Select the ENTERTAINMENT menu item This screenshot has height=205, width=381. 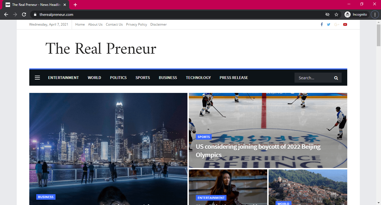coord(63,78)
